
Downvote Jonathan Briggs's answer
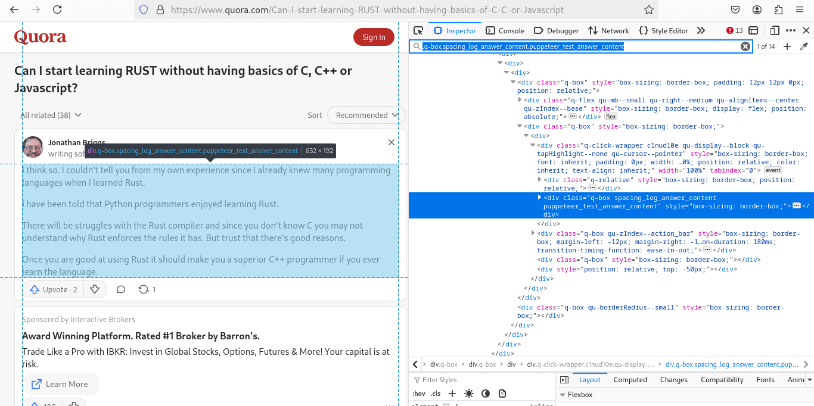pos(94,289)
